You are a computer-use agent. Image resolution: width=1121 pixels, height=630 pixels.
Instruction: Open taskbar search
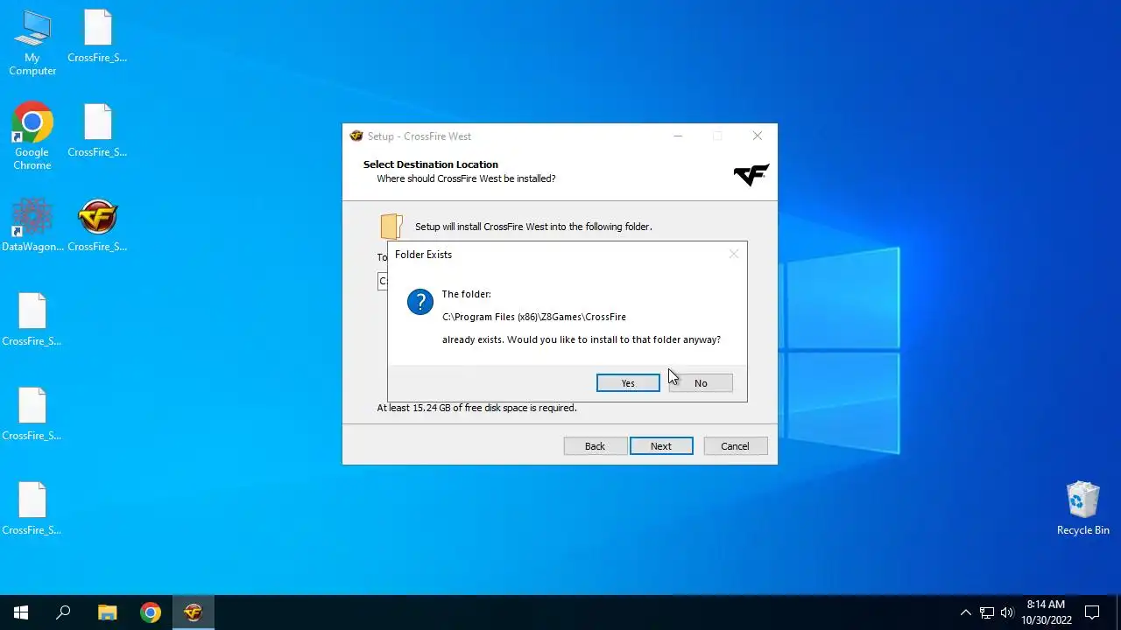(x=63, y=612)
